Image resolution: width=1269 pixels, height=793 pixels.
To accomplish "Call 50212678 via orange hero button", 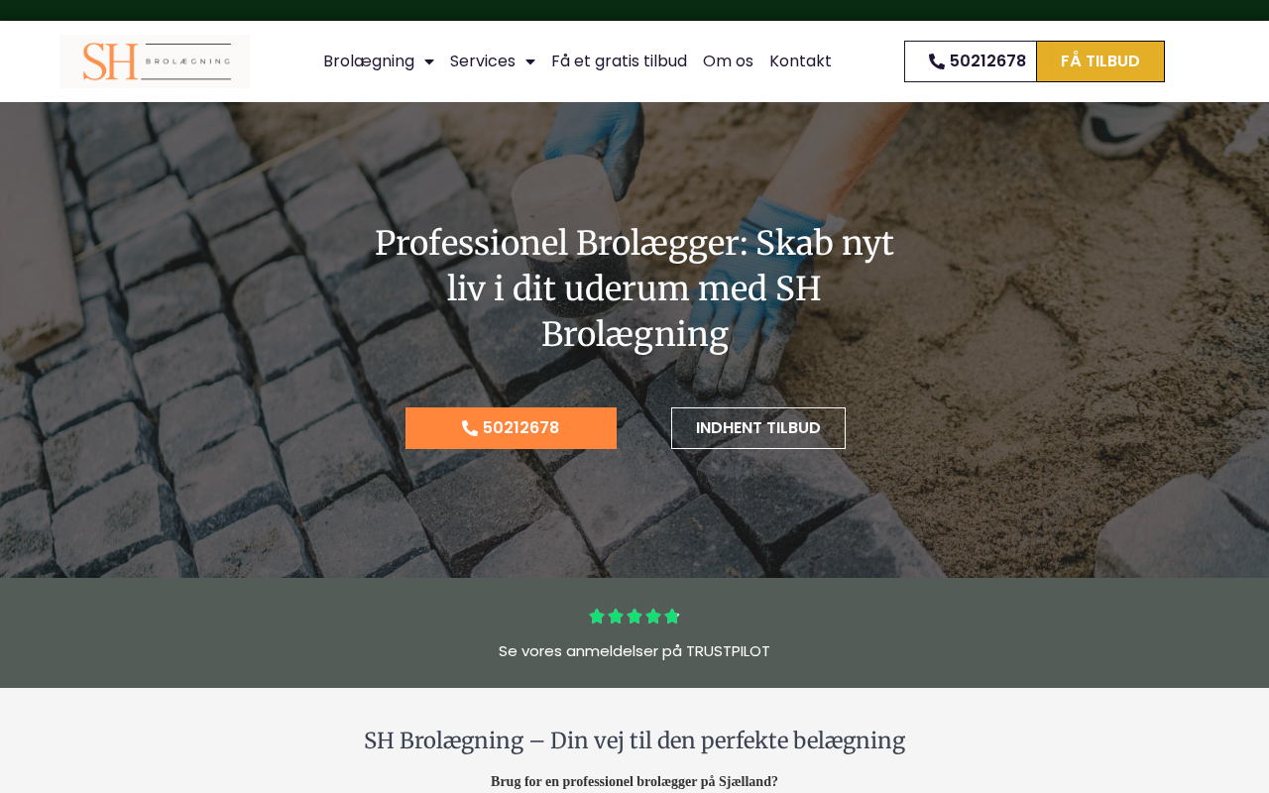I will click(511, 428).
